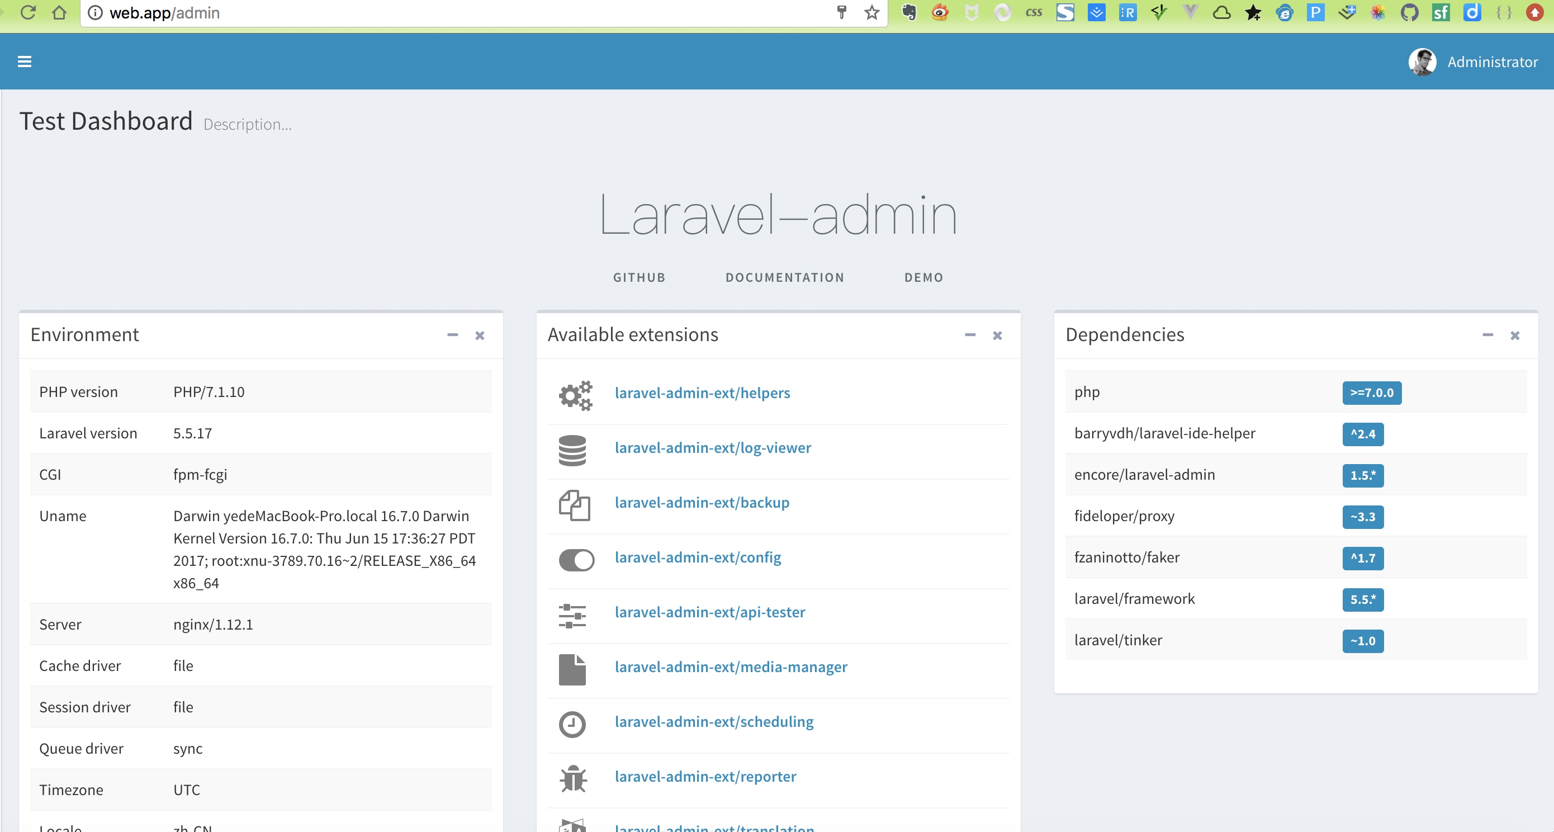Toggle the sidebar hamburger menu
Screen dimensions: 1554x832
pos(24,62)
